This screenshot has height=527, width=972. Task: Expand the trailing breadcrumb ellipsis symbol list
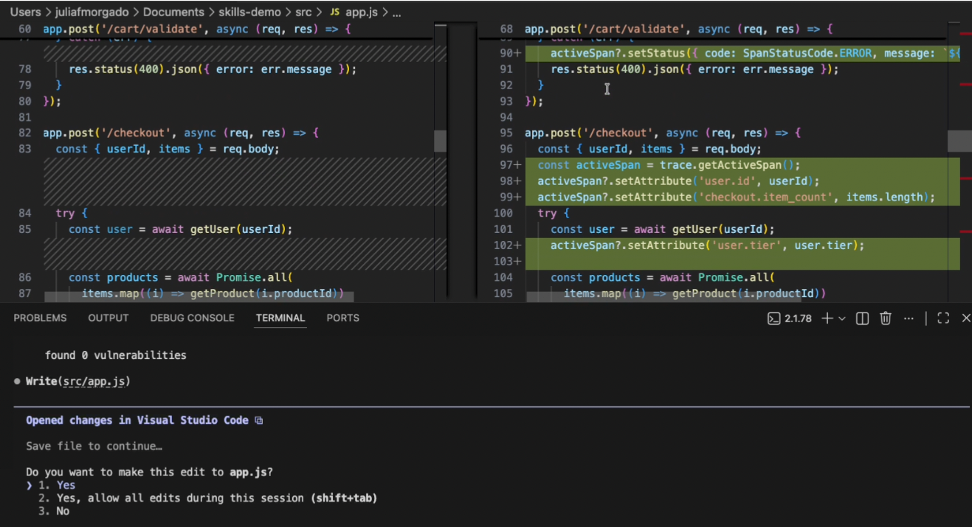(397, 13)
